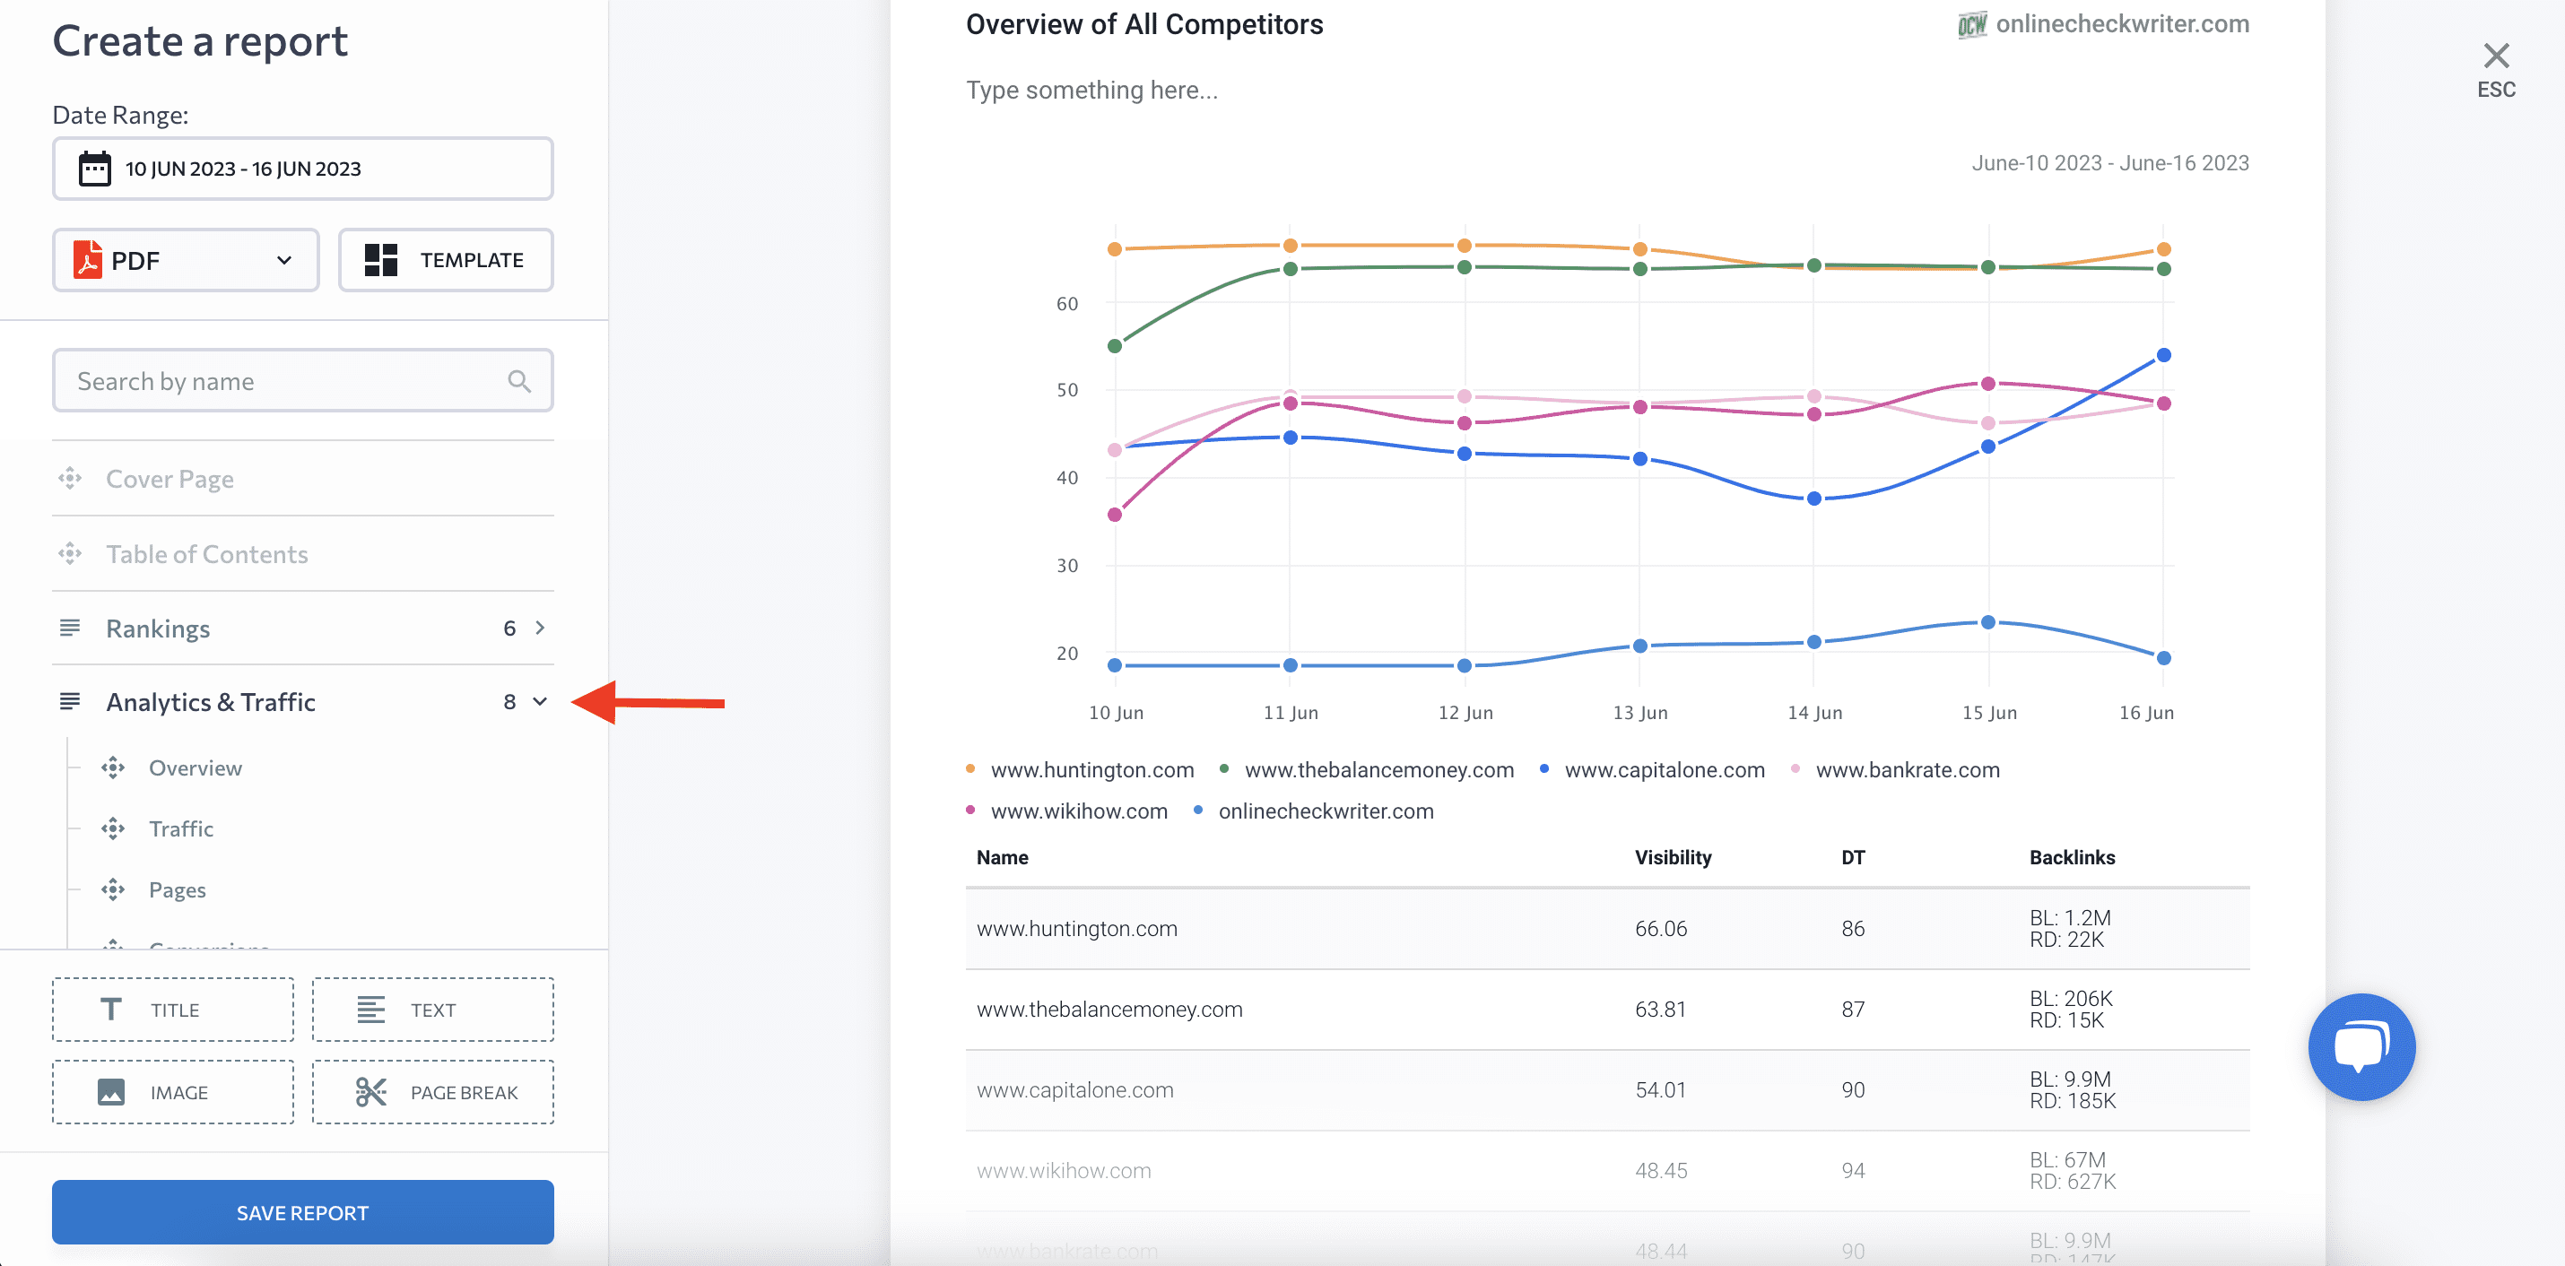Toggle www.thebalancemoney.com legend swatch
Screen dimensions: 2565x1266
click(x=1223, y=768)
